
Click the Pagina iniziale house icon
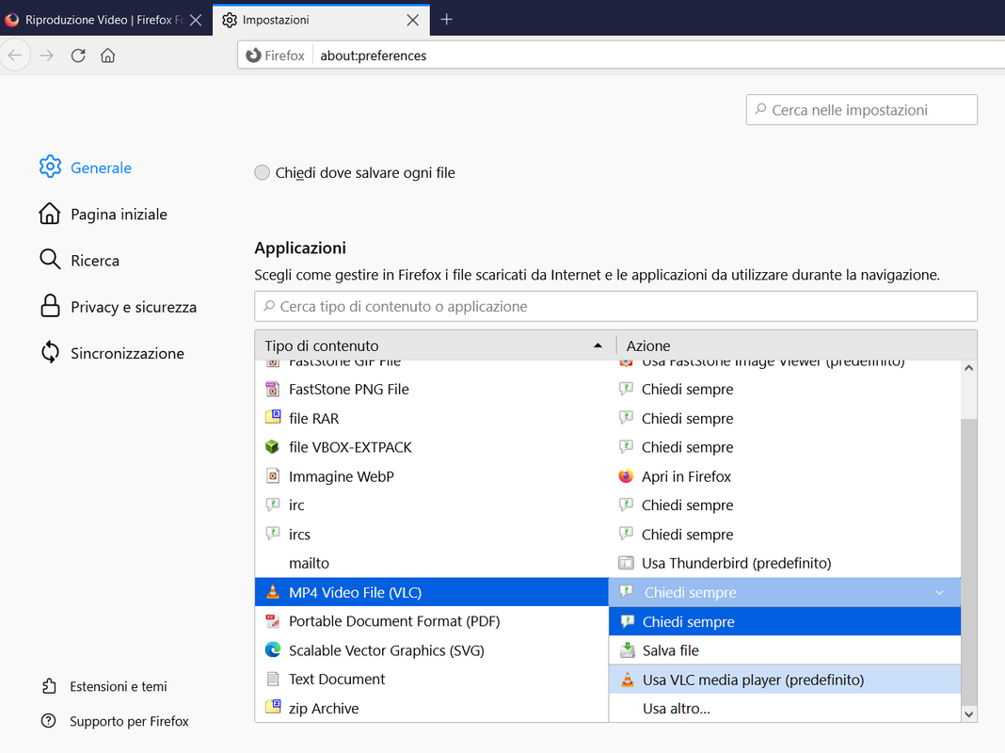[x=50, y=214]
